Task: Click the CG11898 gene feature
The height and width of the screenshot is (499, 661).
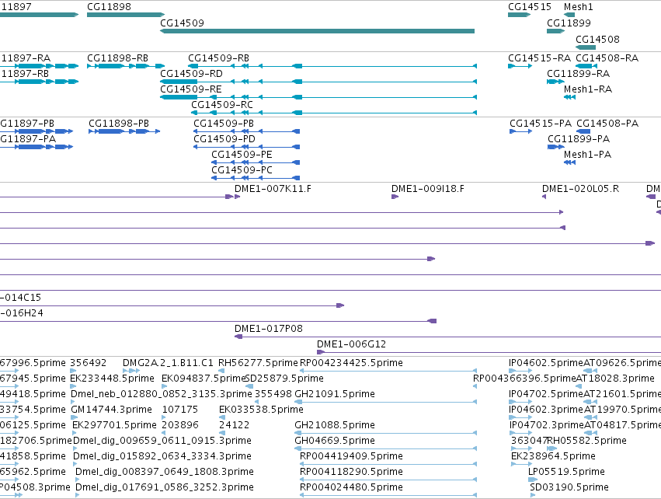Action: click(126, 15)
